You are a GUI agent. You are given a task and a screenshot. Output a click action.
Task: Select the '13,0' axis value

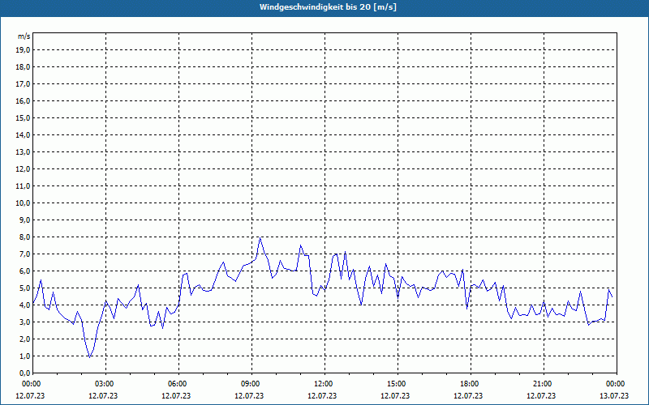click(x=23, y=151)
